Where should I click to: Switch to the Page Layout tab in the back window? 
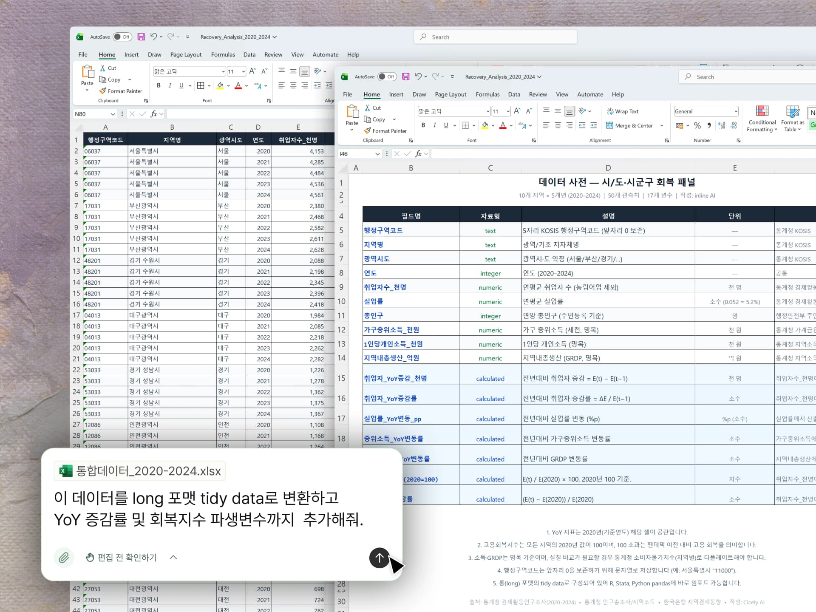(x=186, y=55)
